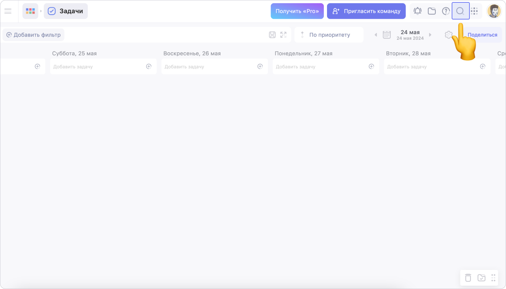506x289 pixels.
Task: Click the save filter floppy icon
Action: pos(272,35)
